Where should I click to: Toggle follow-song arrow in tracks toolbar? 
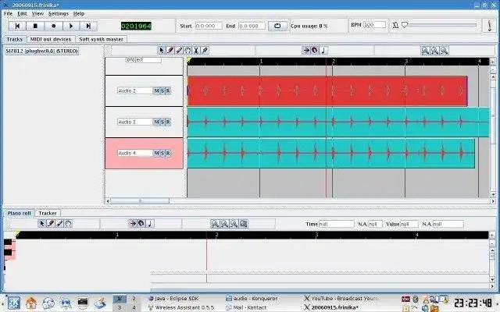[x=306, y=50]
